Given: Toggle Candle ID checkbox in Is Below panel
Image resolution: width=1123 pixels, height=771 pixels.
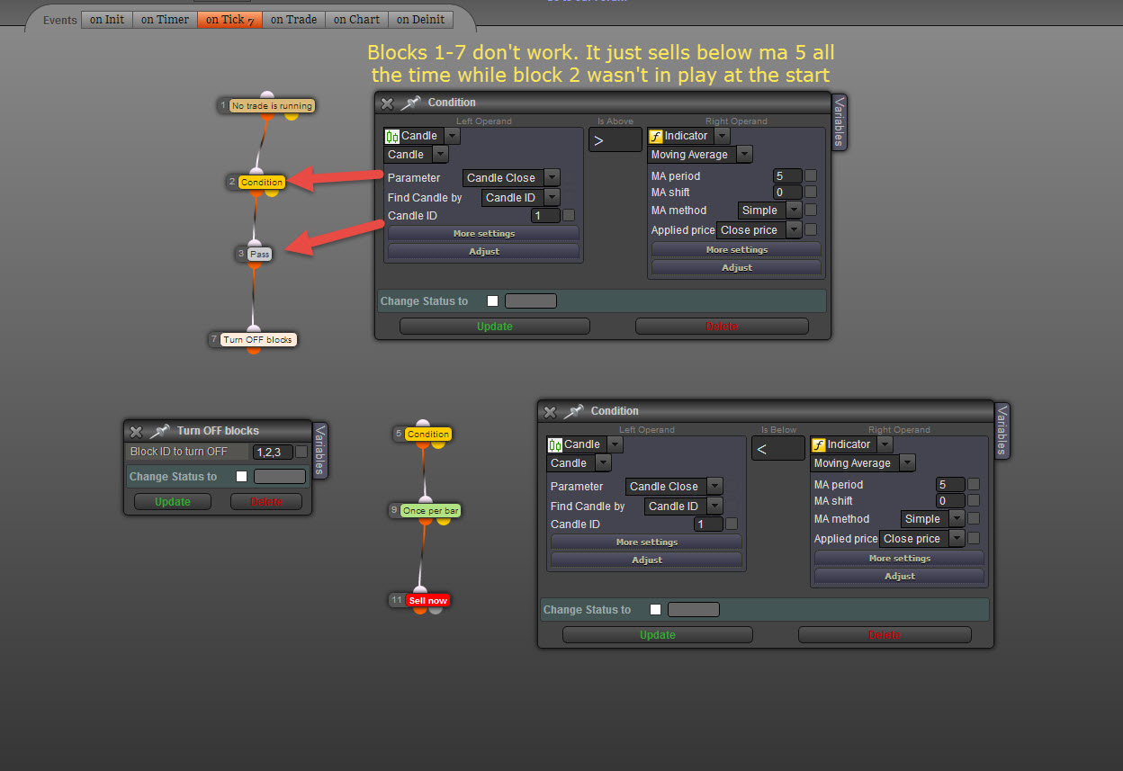Looking at the screenshot, I should [x=732, y=524].
